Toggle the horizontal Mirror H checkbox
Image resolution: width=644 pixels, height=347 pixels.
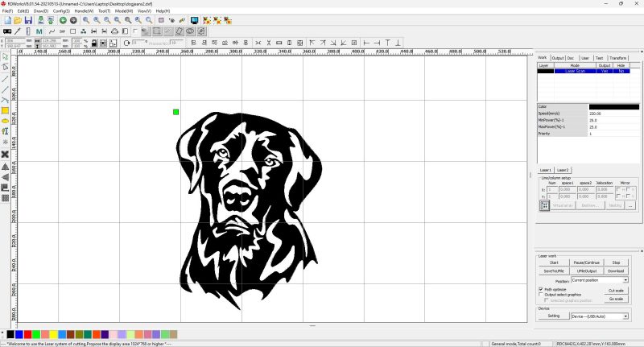point(617,188)
